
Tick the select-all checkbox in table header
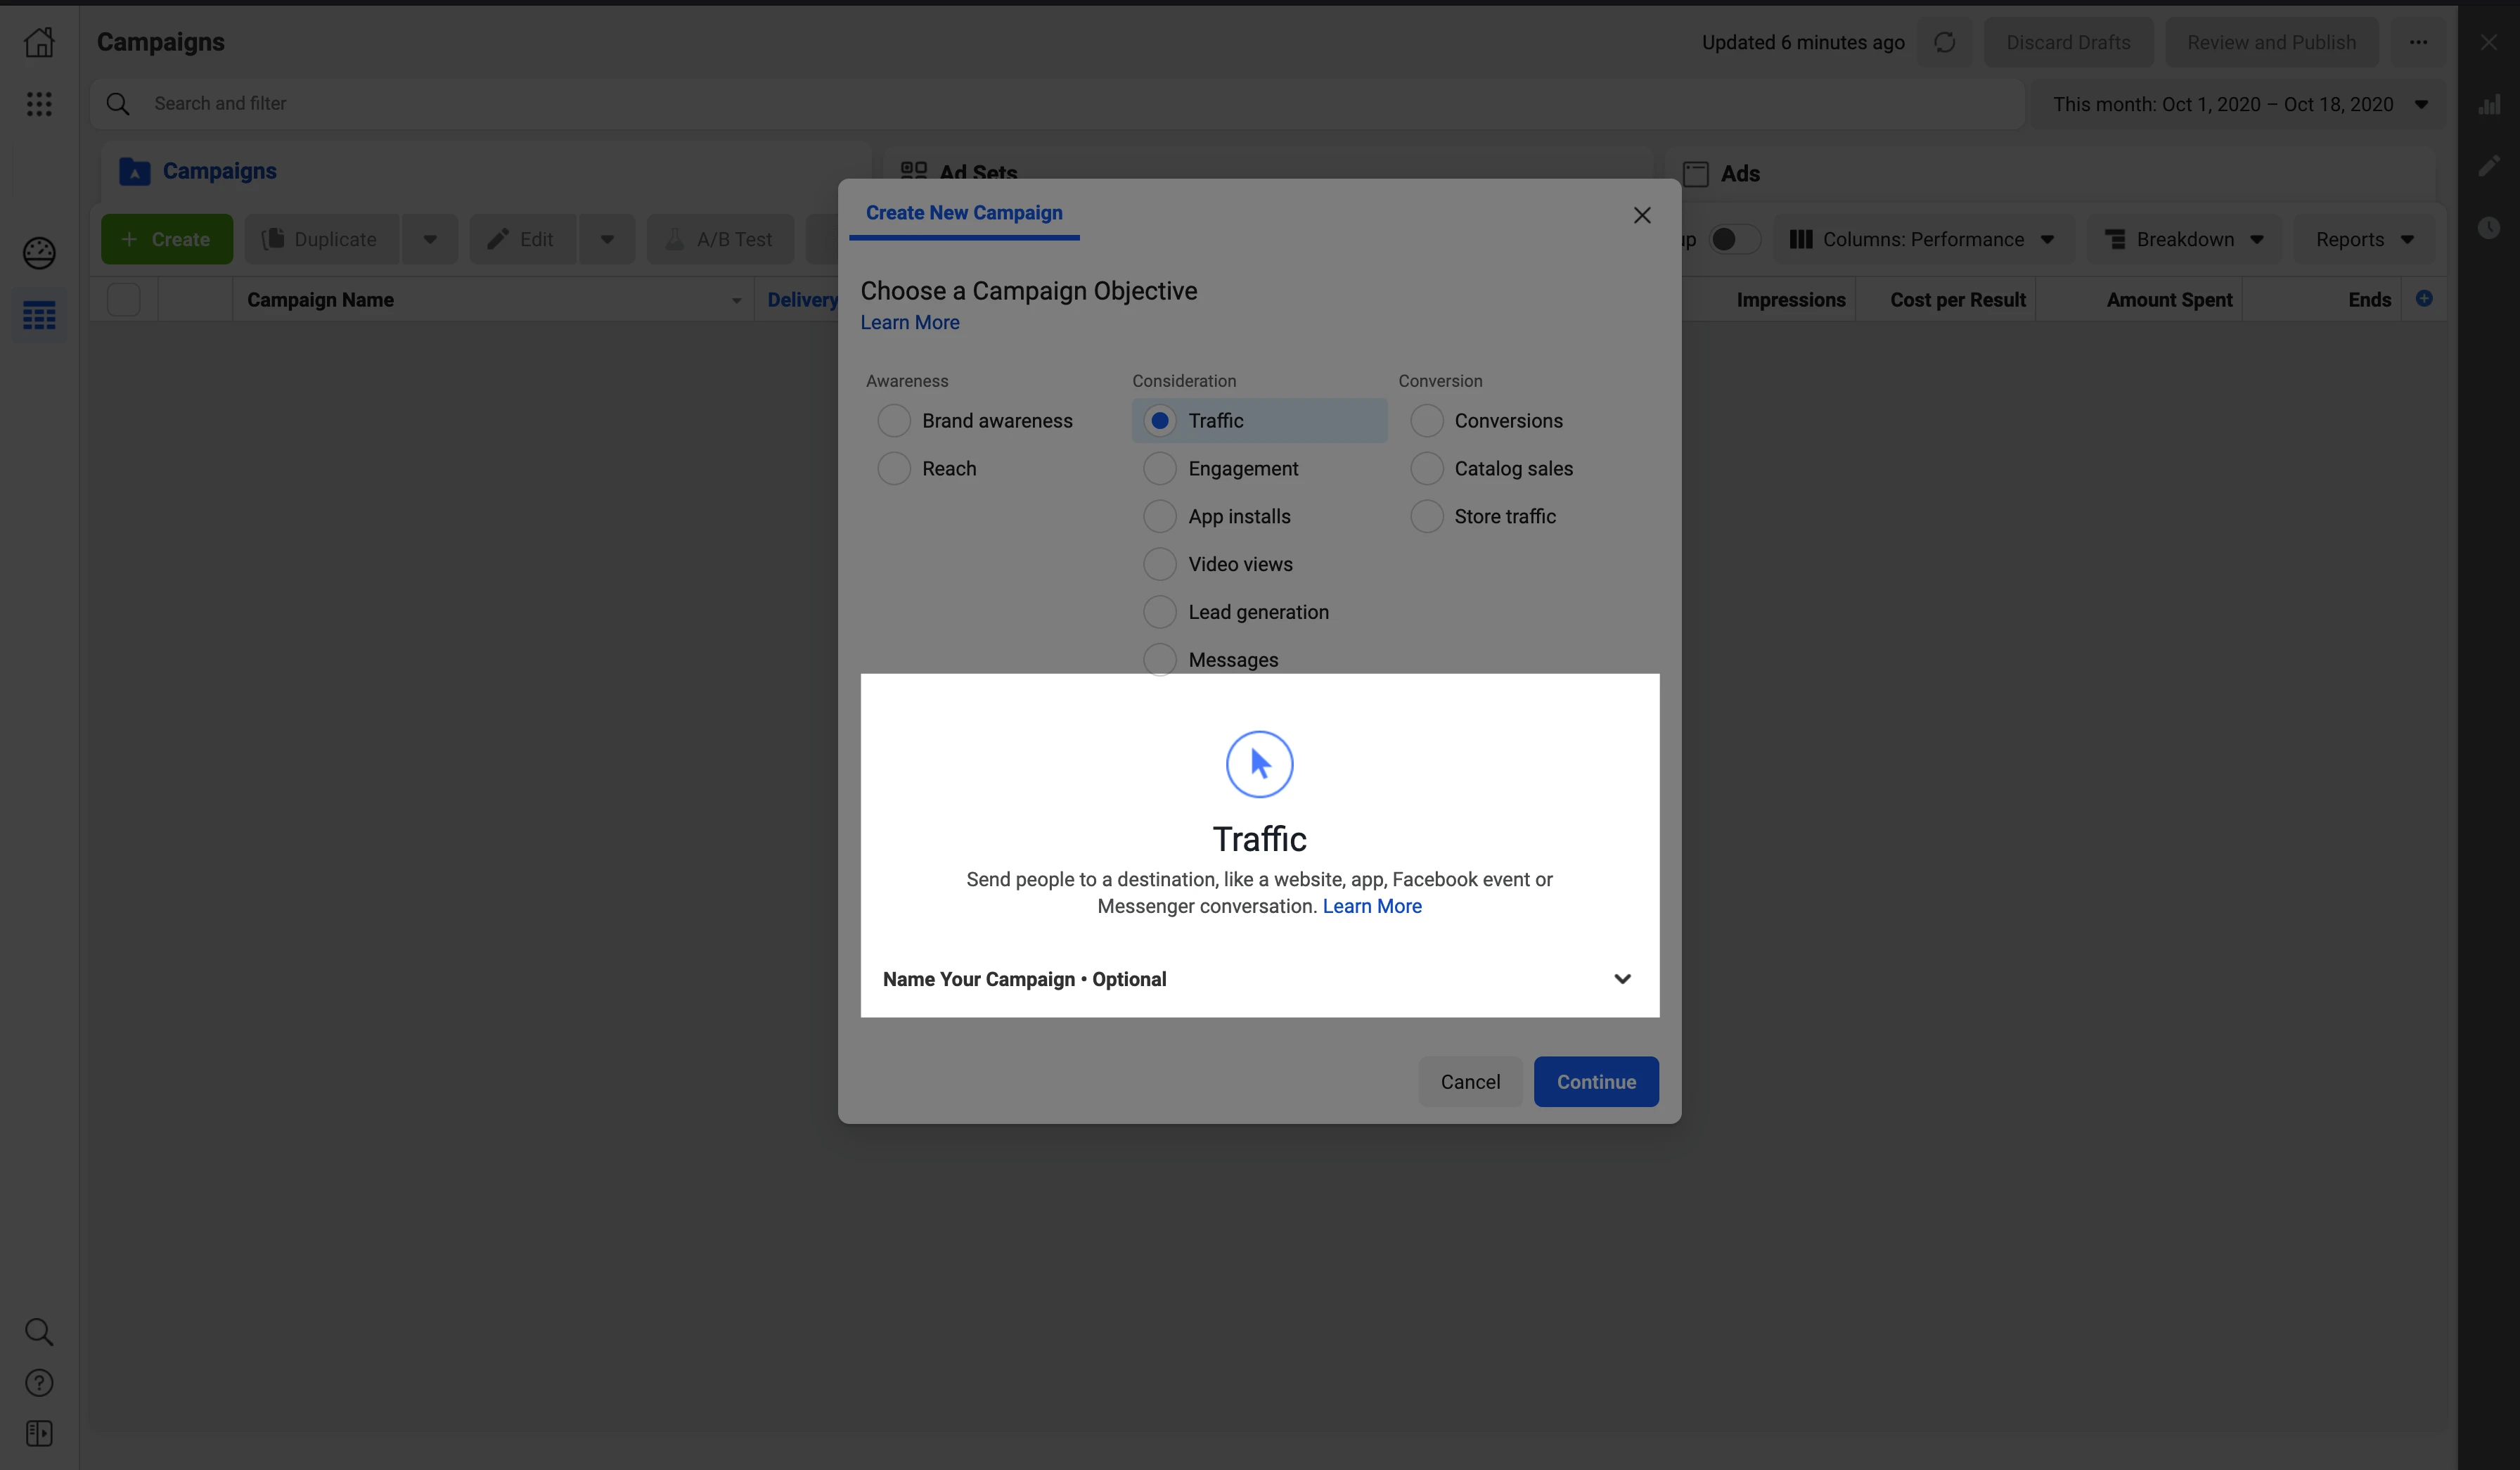[x=124, y=299]
